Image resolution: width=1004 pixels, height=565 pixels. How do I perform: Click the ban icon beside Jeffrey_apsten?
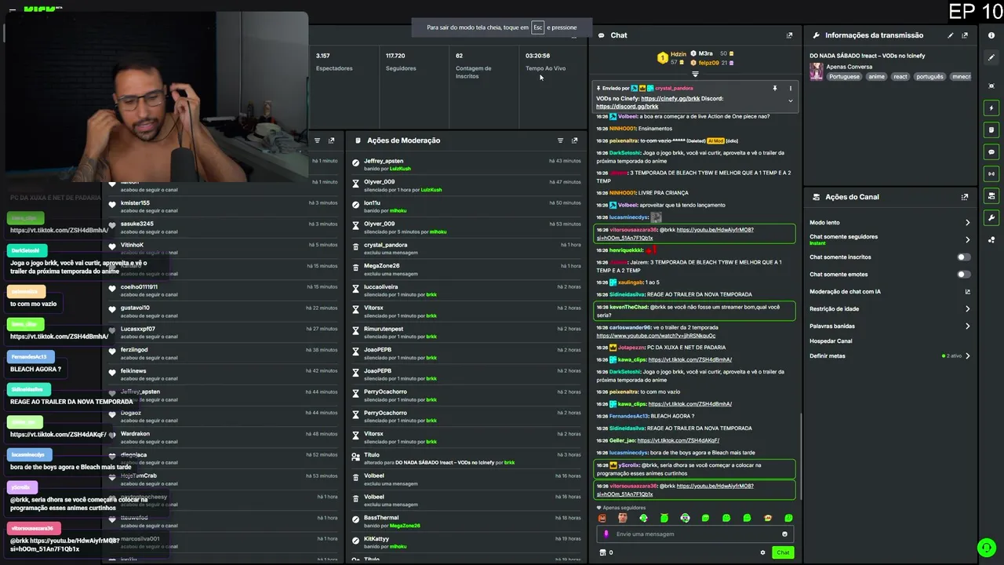click(355, 163)
